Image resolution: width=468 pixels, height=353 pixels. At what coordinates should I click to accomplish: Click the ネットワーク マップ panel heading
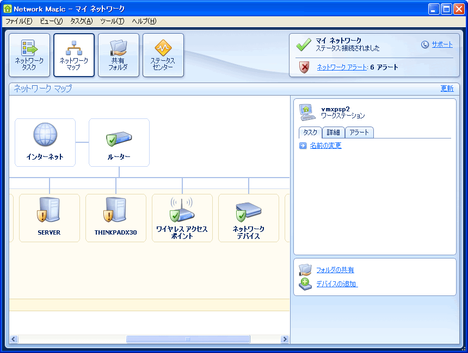[x=43, y=89]
